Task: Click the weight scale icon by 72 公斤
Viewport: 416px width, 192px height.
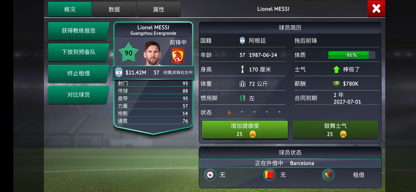Action: 242,84
